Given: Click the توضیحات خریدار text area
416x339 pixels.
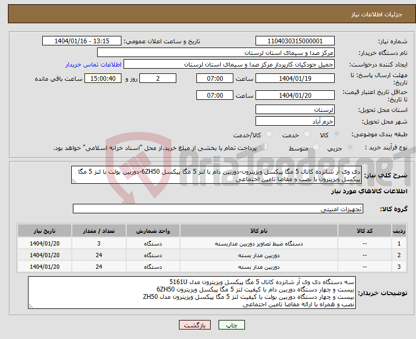Looking at the screenshot, I should tap(192, 293).
